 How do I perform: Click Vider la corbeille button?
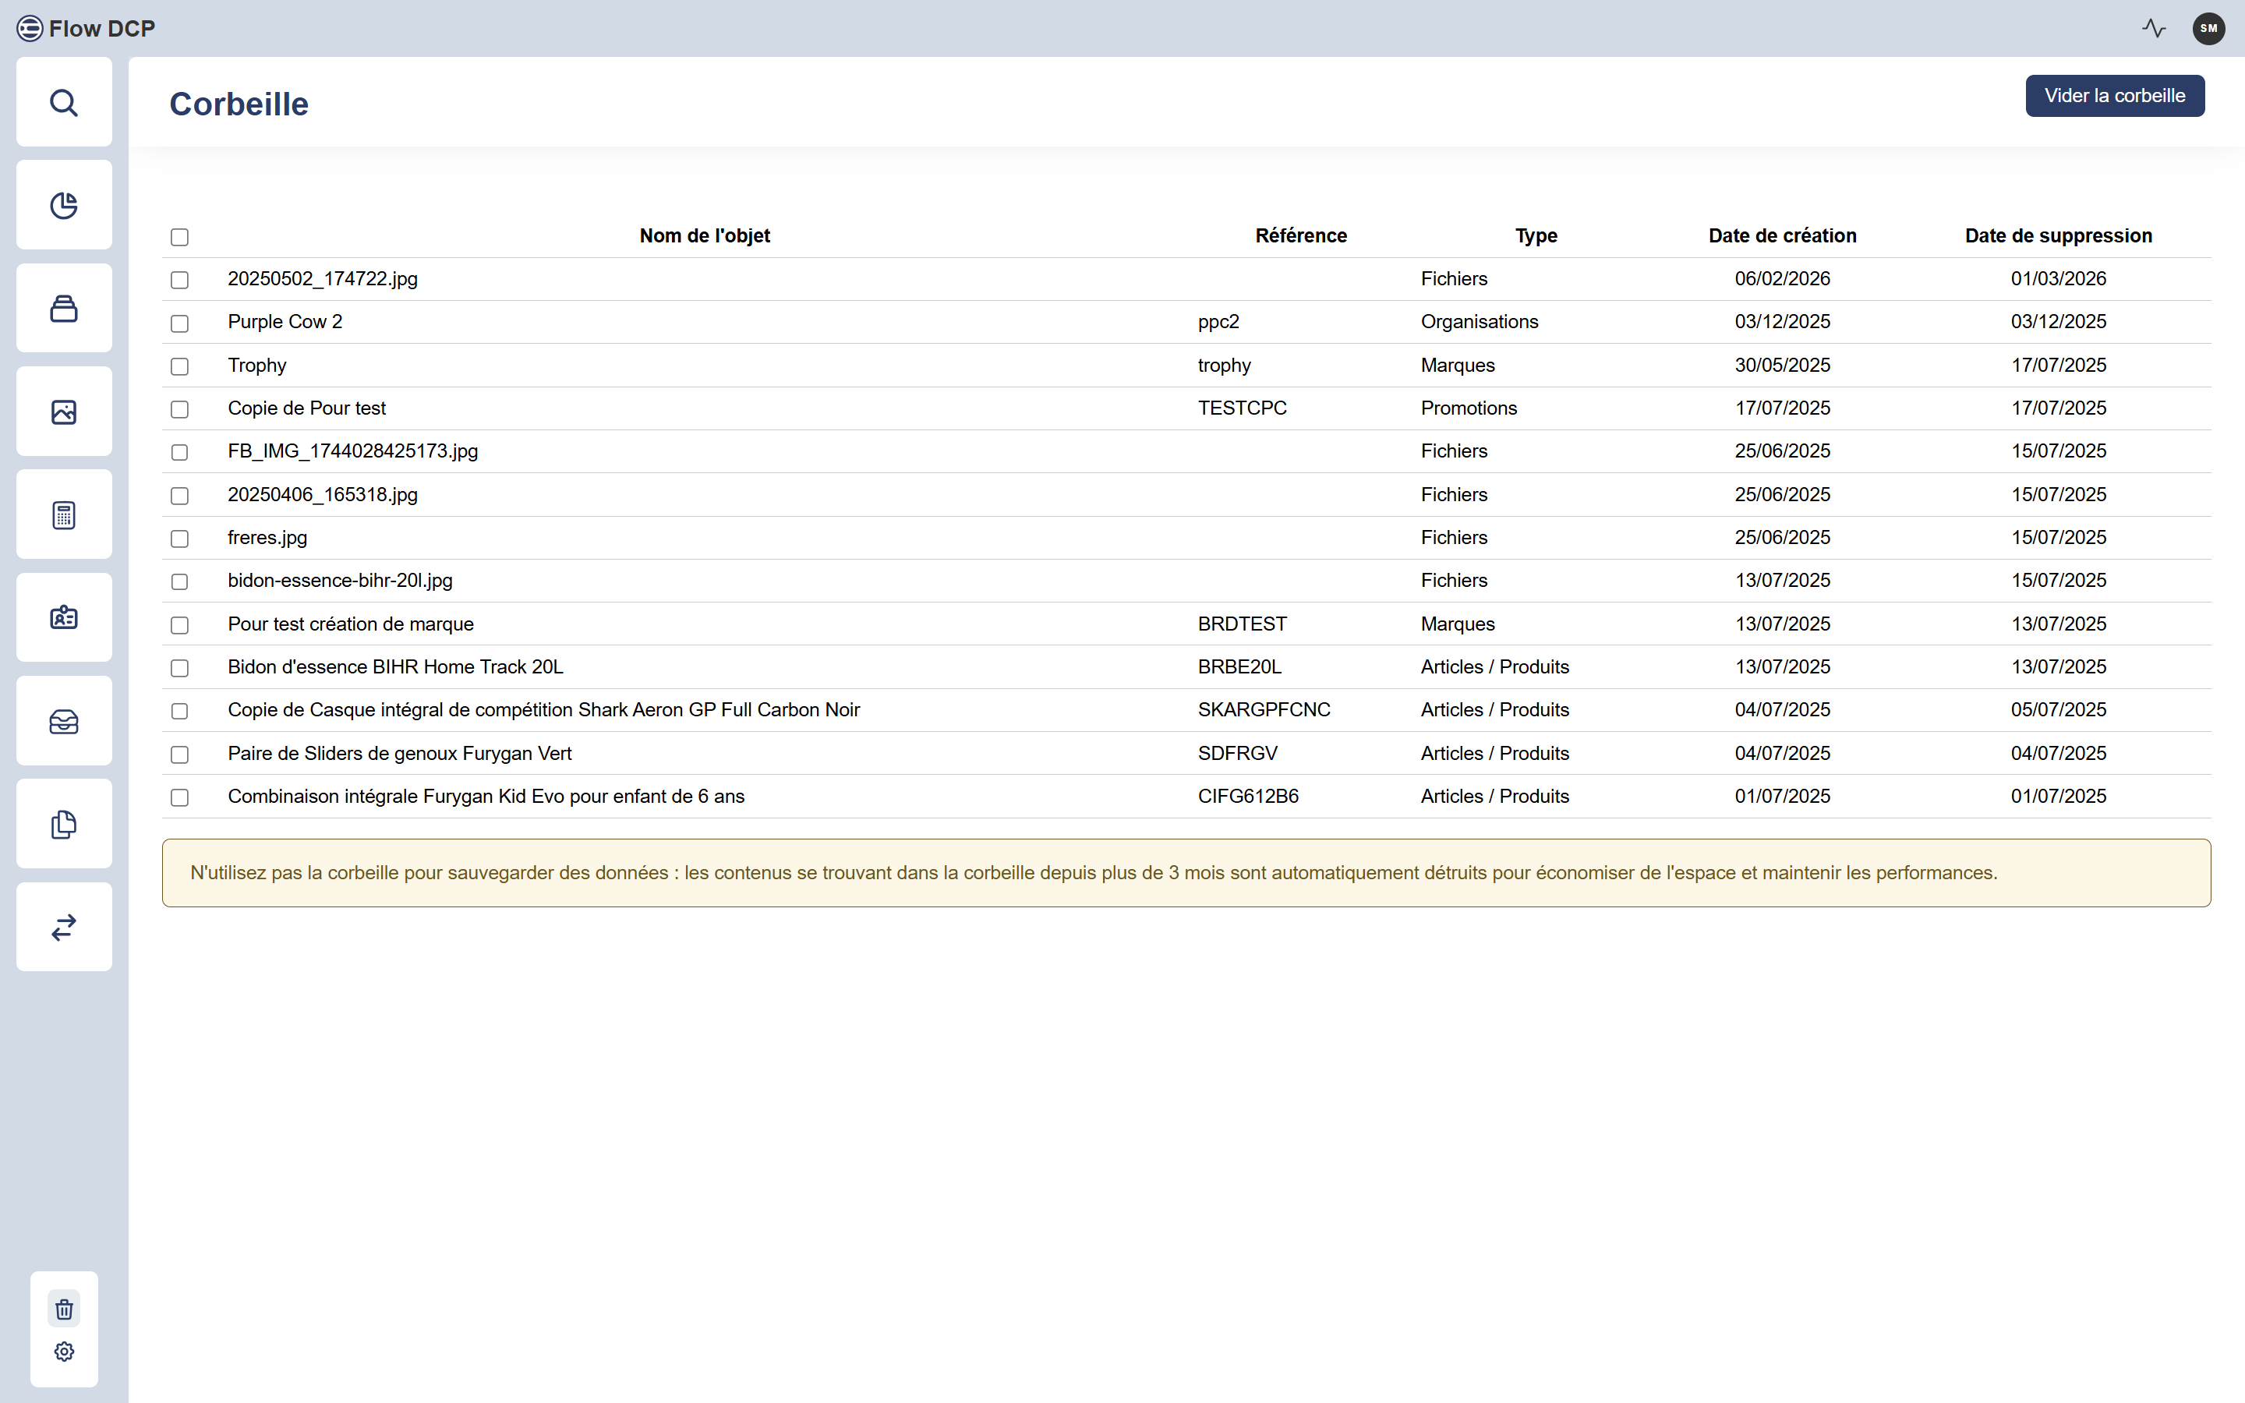tap(2114, 96)
